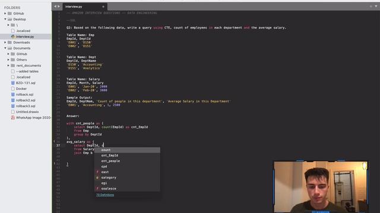This screenshot has width=380, height=213.
Task: Click the 'group by DeptId' line
Action: tap(88, 134)
